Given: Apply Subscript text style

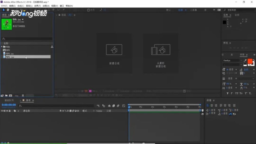Looking at the screenshot, I should pos(250,93).
